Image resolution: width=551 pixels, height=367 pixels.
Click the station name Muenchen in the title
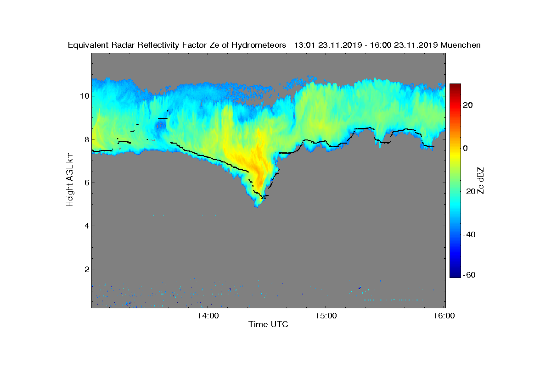point(461,45)
